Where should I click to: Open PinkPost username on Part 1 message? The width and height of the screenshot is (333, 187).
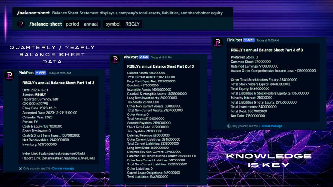click(26, 73)
